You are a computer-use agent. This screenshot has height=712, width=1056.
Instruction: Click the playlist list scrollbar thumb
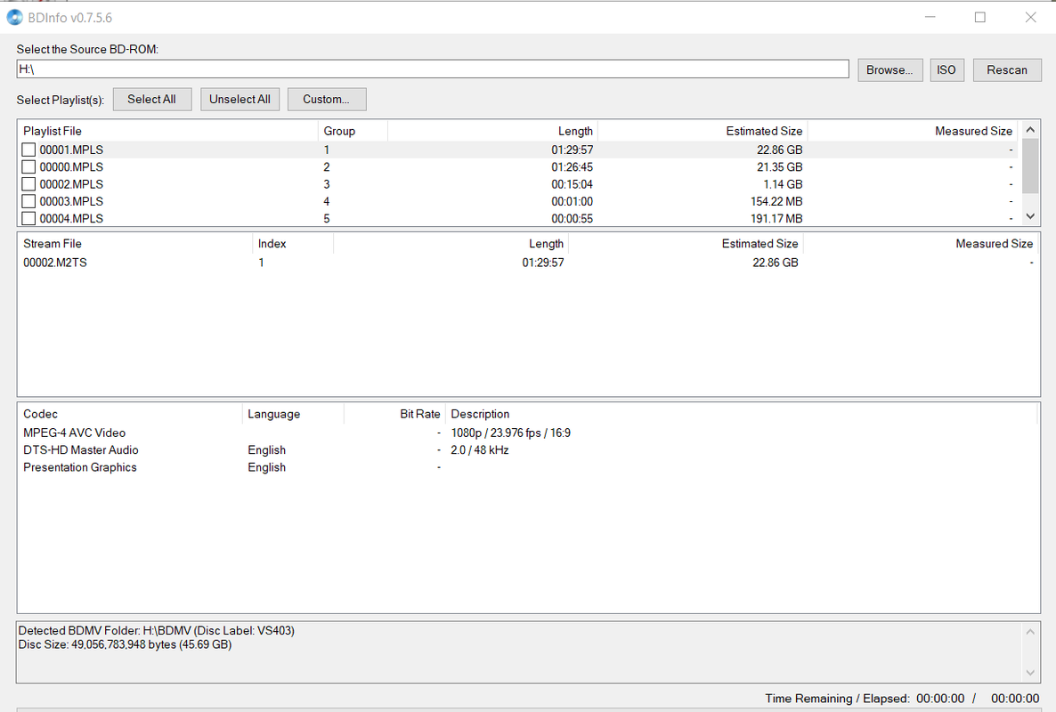(1030, 166)
